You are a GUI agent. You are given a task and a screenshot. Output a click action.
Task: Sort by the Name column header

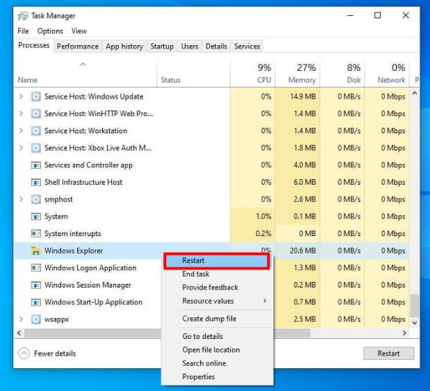(x=85, y=74)
